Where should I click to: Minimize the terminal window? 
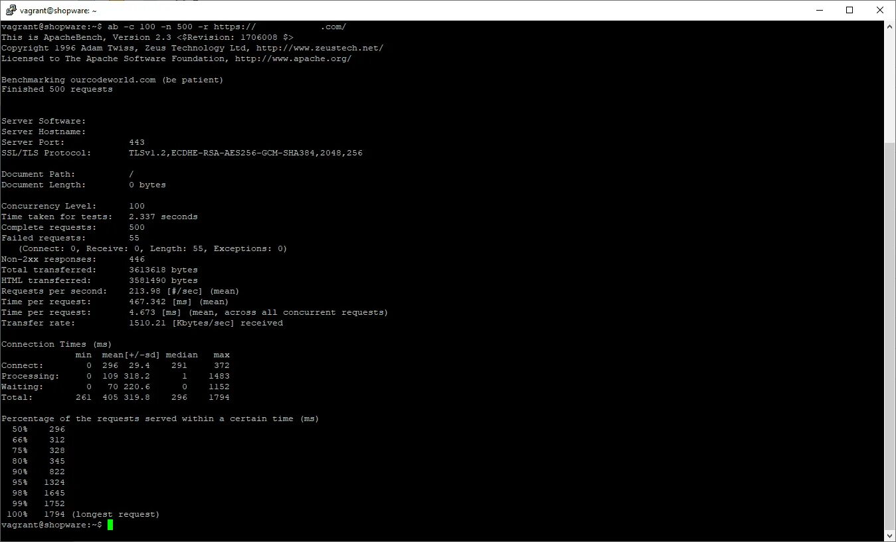tap(819, 10)
